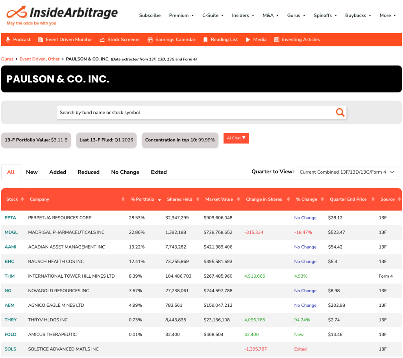This screenshot has height=358, width=403.
Task: Open the NG stock link
Action: (x=8, y=291)
